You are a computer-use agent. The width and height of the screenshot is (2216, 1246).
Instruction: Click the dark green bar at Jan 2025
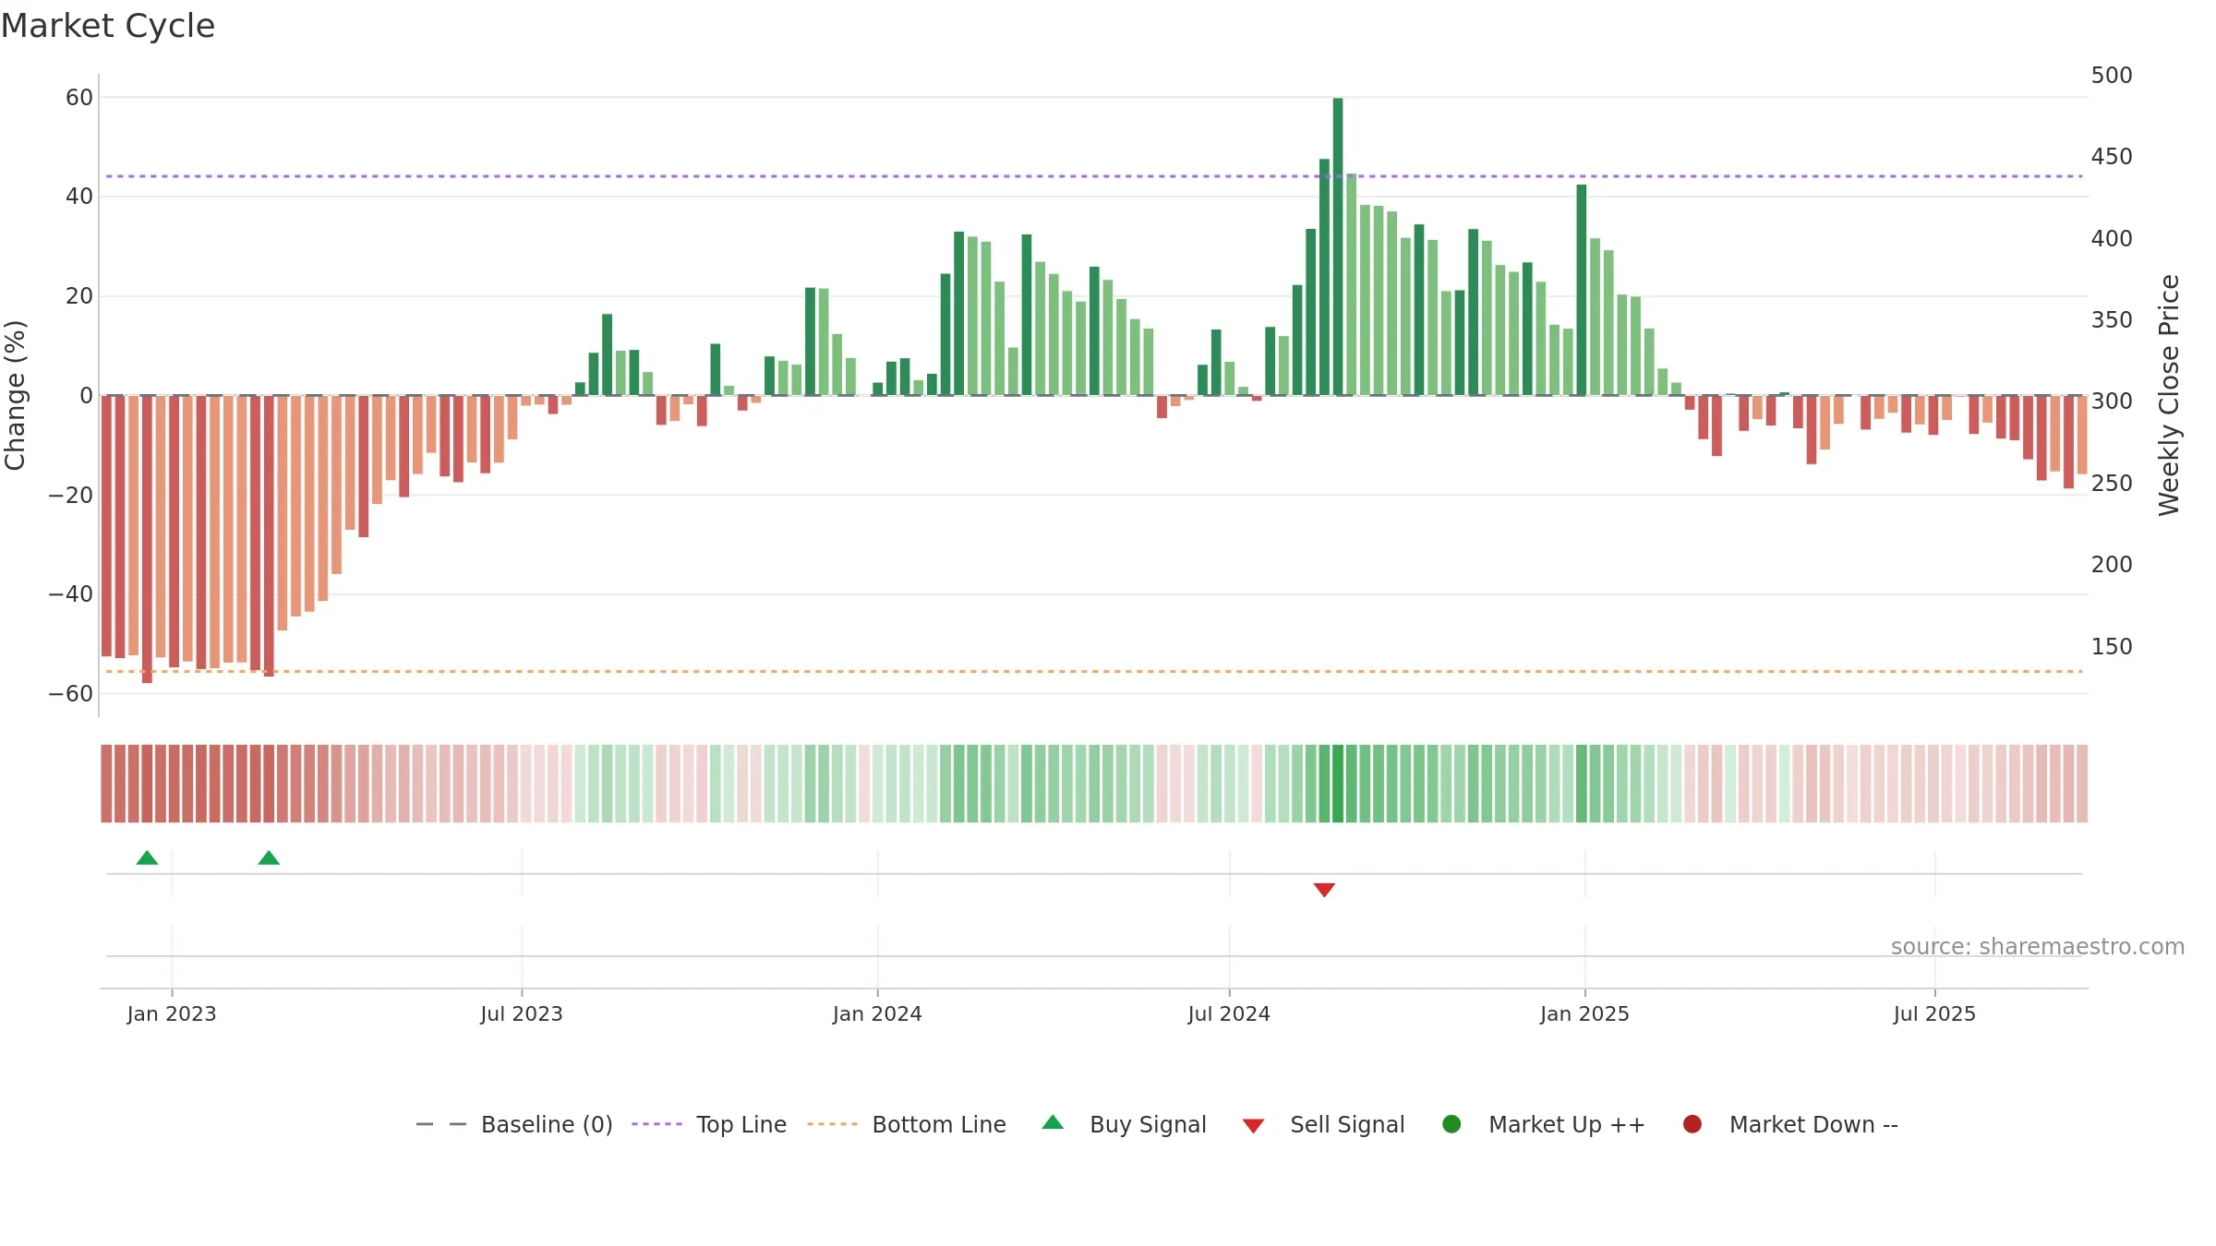(1582, 290)
